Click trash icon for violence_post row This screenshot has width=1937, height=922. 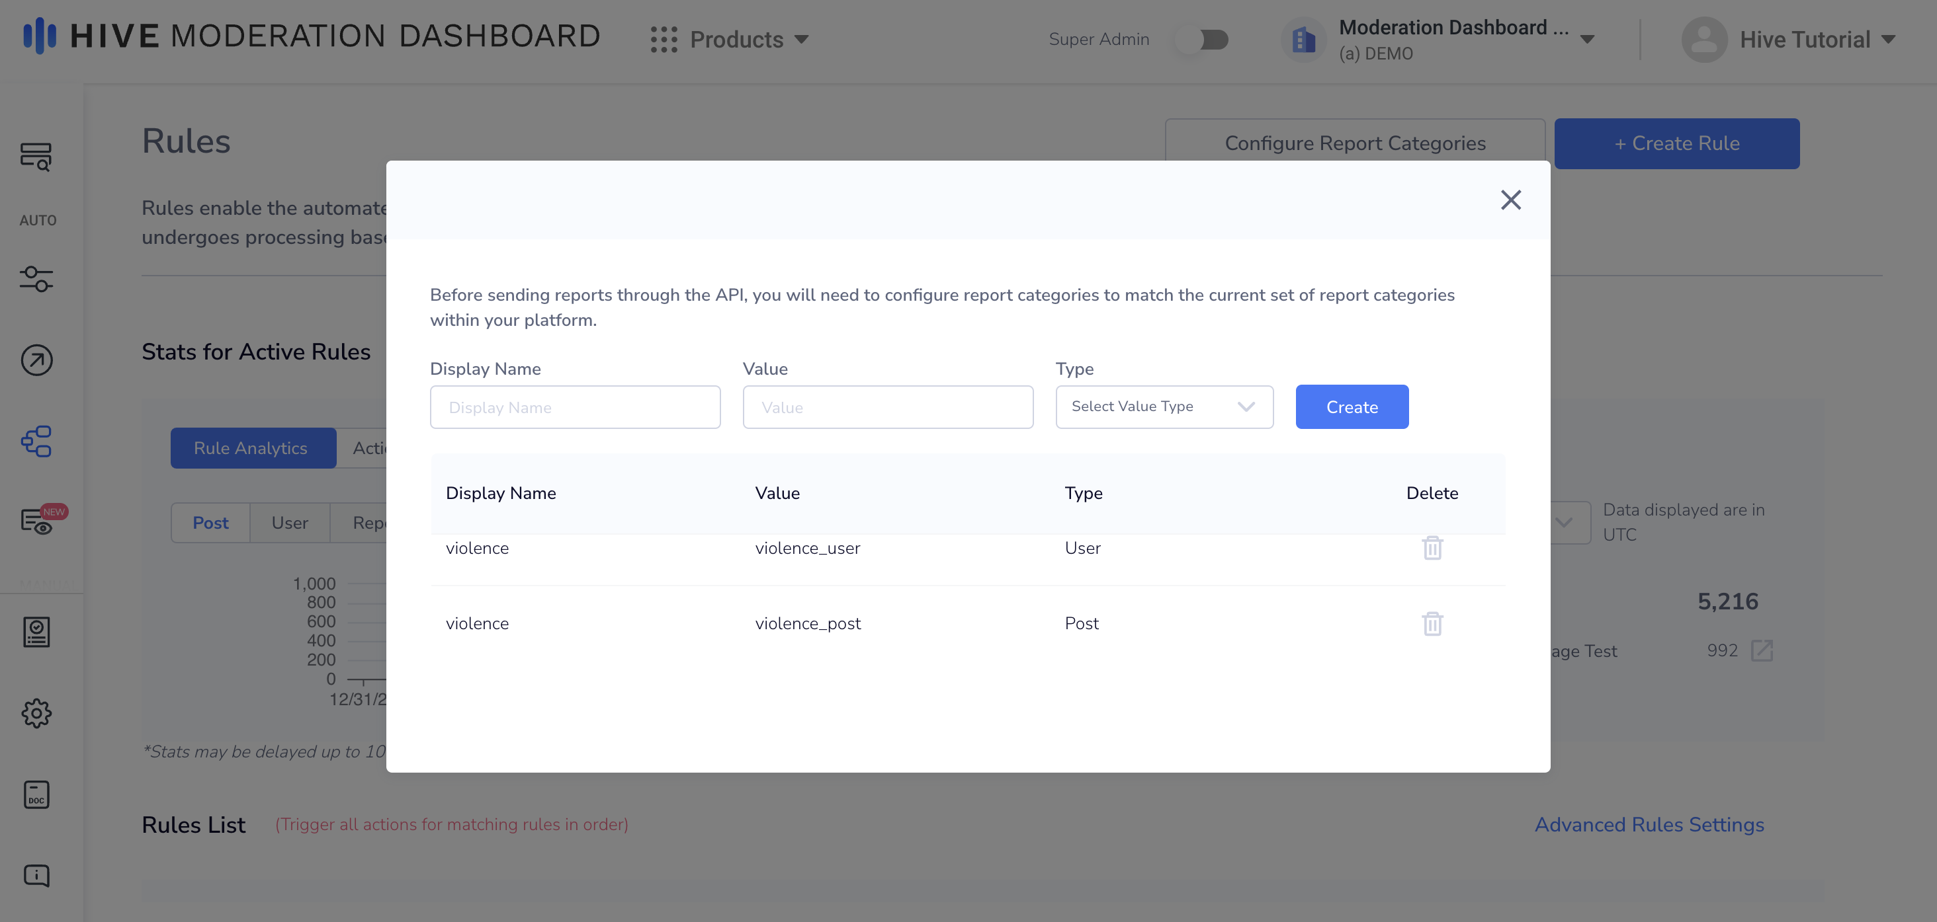pyautogui.click(x=1432, y=624)
